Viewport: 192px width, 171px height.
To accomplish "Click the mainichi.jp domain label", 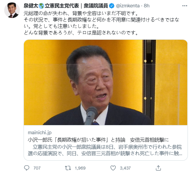I will (x=40, y=132).
